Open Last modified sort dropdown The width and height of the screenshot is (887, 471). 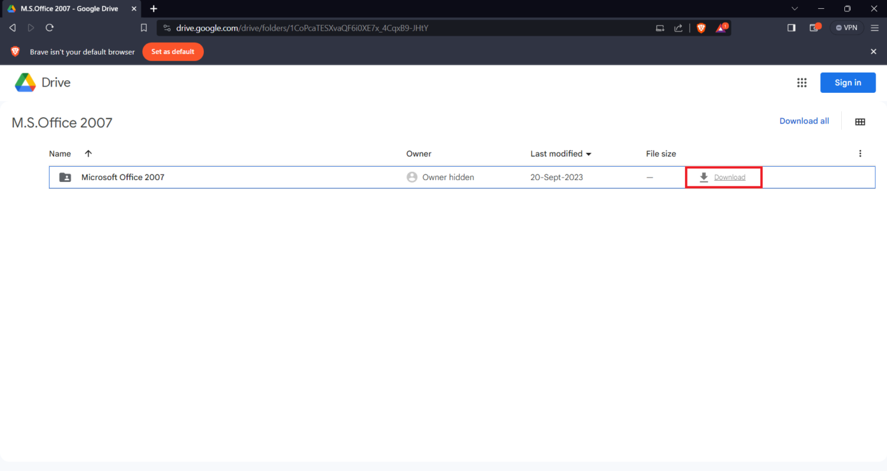coord(561,154)
